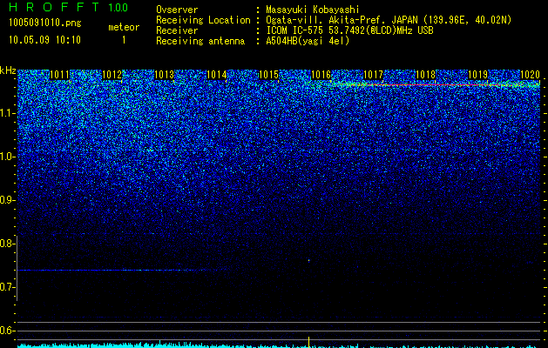Click the 1019 time marker
Image resolution: width=548 pixels, height=348 pixels.
pyautogui.click(x=477, y=75)
